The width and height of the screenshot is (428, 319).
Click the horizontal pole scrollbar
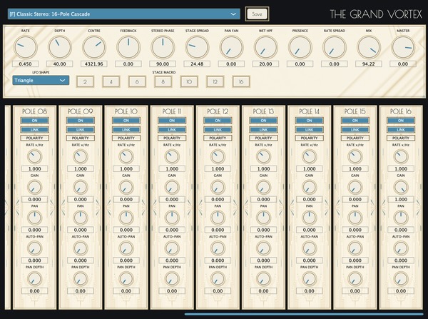304,314
